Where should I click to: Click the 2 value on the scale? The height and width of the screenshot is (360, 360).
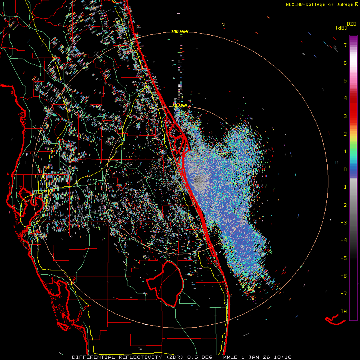[345, 134]
